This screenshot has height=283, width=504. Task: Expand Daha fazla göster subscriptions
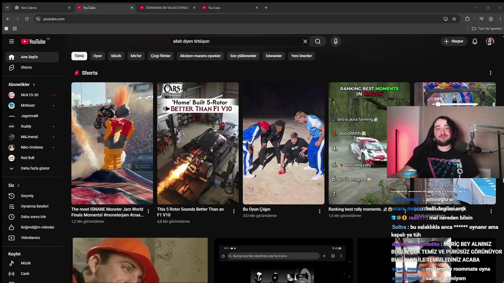coord(32,168)
